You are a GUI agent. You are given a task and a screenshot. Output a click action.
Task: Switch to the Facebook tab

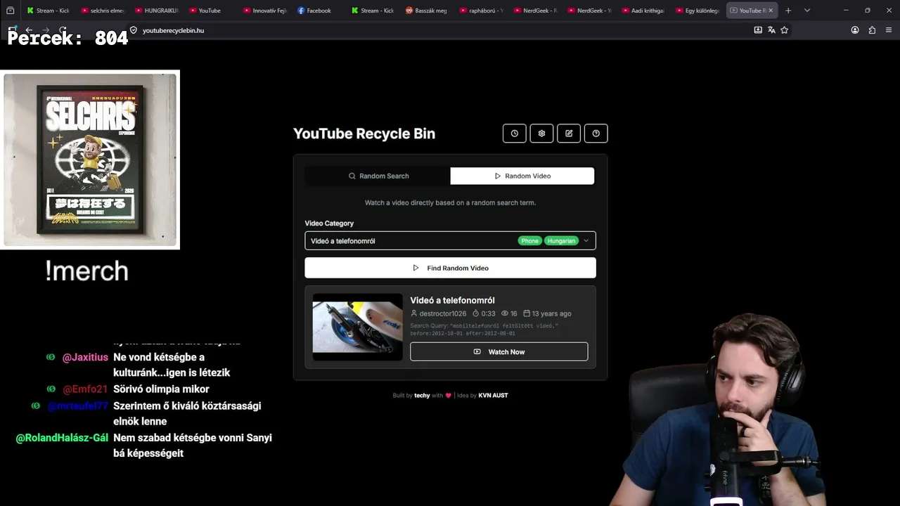[x=318, y=11]
